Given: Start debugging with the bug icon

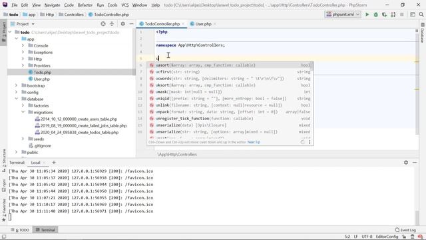Looking at the screenshot, I should click(x=375, y=15).
